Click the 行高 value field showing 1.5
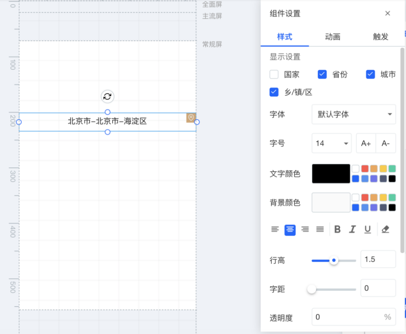Image resolution: width=406 pixels, height=334 pixels. click(x=378, y=259)
